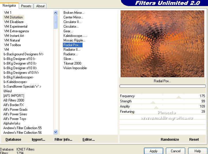Viewport: 208px width, 154px height.
Task: Pick the Center Mirror... filter
Action: click(x=73, y=17)
